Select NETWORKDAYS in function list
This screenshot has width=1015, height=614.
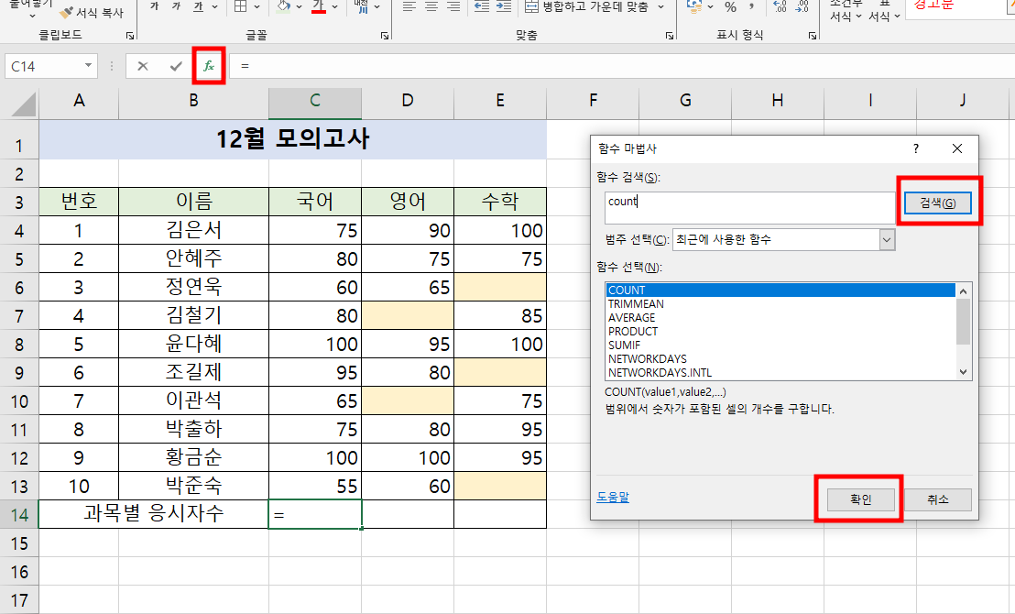[x=780, y=359]
